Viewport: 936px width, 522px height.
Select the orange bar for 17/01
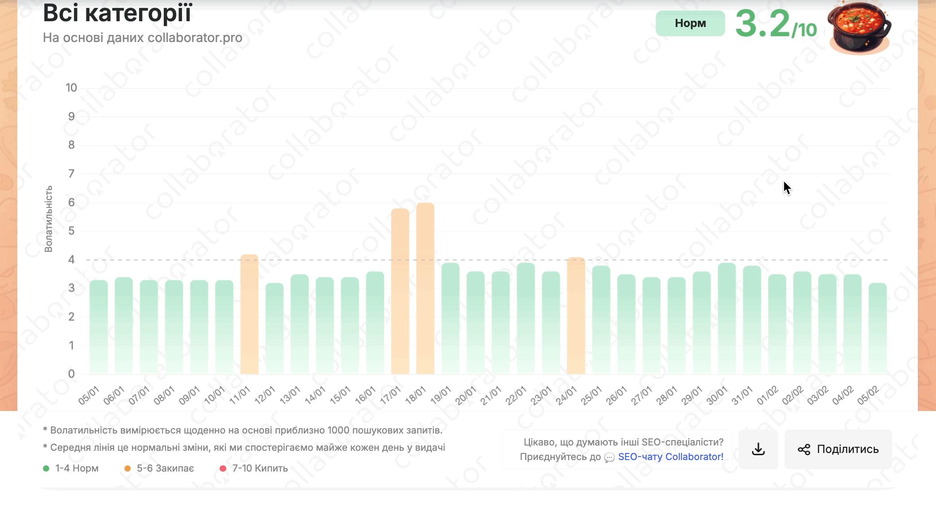(x=400, y=291)
